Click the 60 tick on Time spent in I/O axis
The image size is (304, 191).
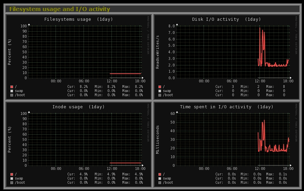point(173,113)
